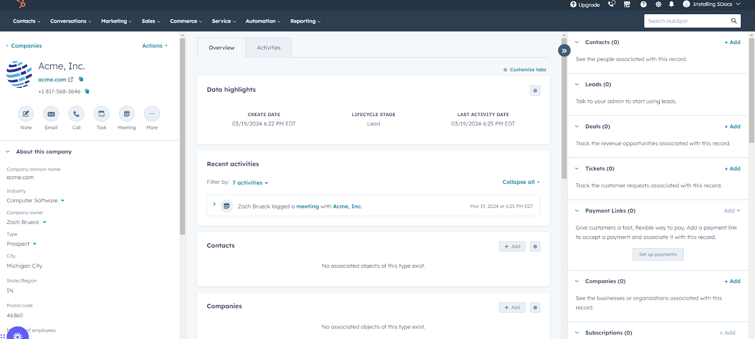Image resolution: width=755 pixels, height=339 pixels.
Task: Click the City field Michigan City
Action: coord(25,266)
